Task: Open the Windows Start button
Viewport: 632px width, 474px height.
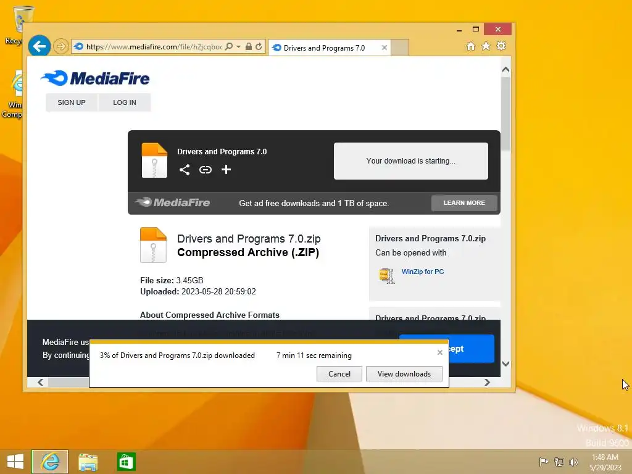Action: coord(15,462)
